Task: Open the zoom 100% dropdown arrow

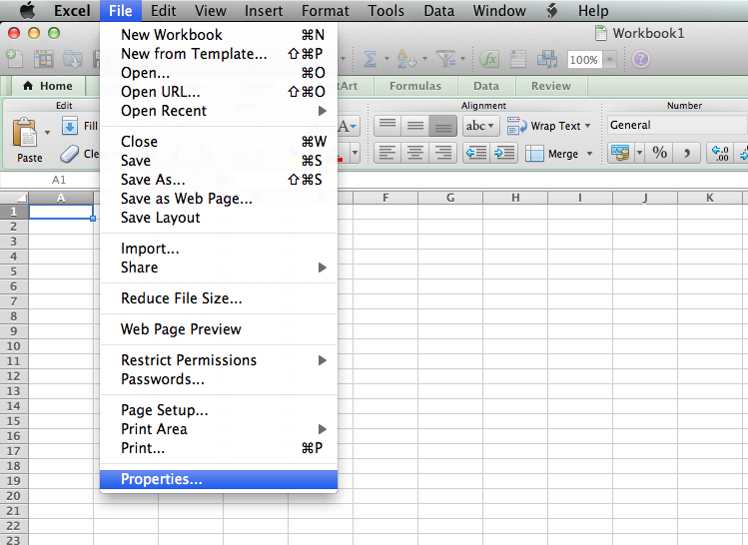Action: (609, 60)
